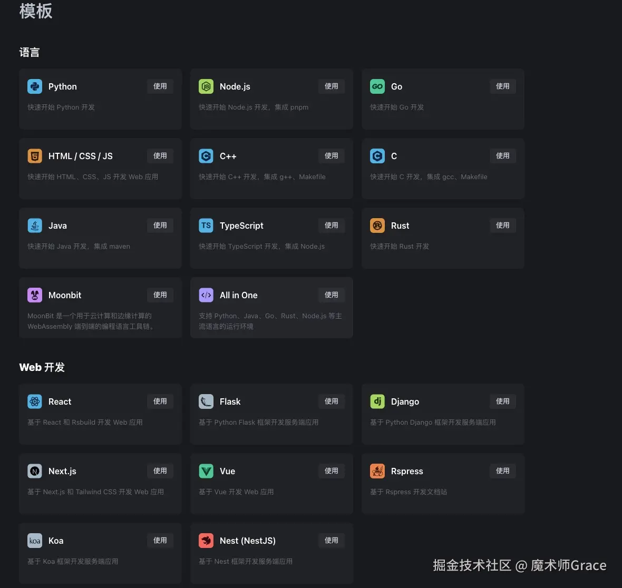Screen dimensions: 622x588
Task: Click text 快速开始 Node.js 开发，集成 pnpm
Action: coord(254,107)
